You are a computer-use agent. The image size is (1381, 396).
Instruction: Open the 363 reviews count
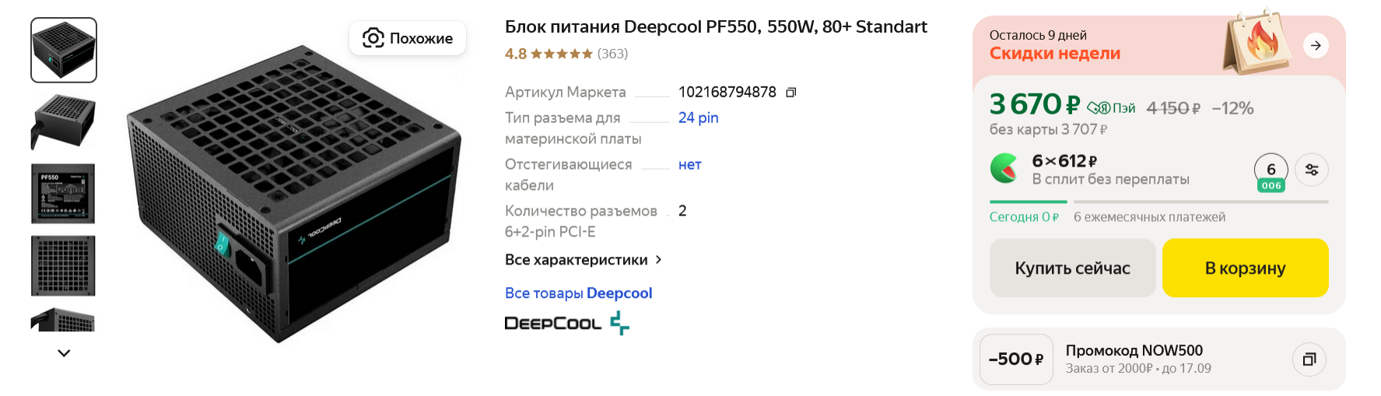[612, 54]
